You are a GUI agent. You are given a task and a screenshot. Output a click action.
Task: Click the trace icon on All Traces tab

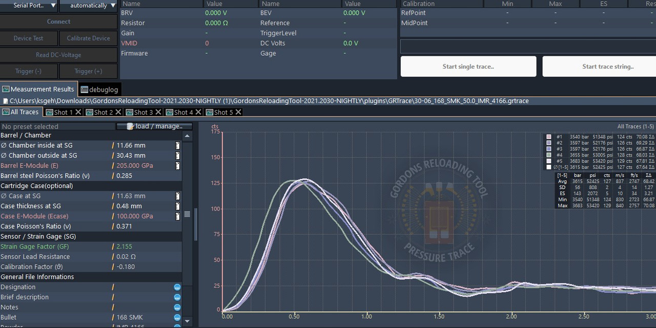[x=6, y=112]
